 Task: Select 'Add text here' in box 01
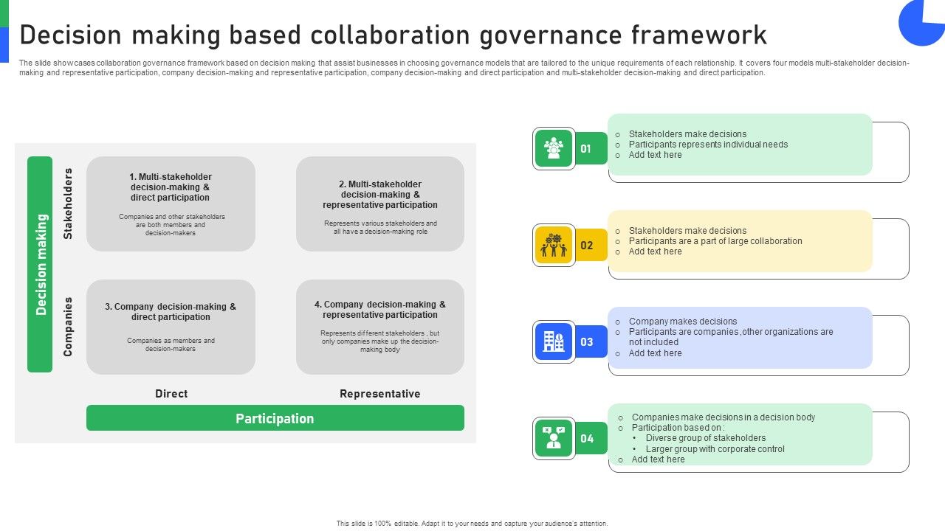coord(656,155)
